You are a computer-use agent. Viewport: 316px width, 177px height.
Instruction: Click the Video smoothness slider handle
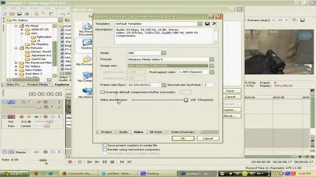pos(186,100)
